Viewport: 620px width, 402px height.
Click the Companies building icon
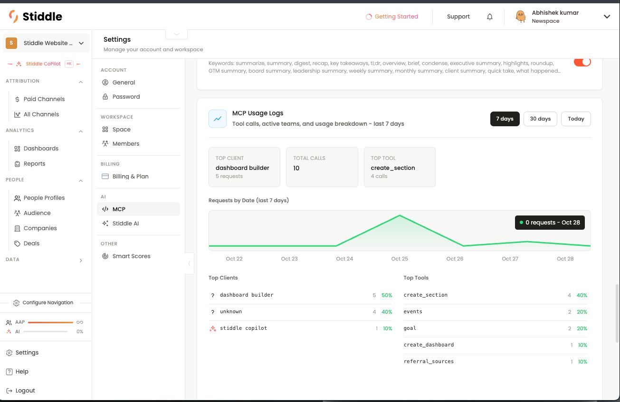[18, 228]
